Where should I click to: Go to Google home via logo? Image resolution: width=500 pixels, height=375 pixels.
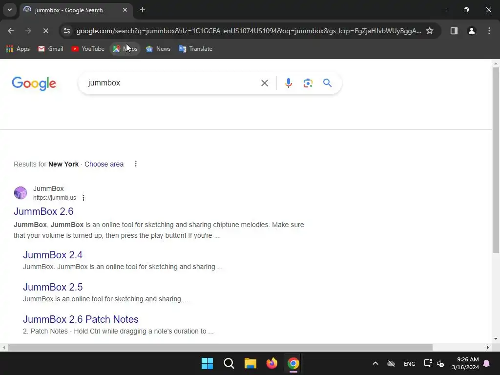click(34, 83)
